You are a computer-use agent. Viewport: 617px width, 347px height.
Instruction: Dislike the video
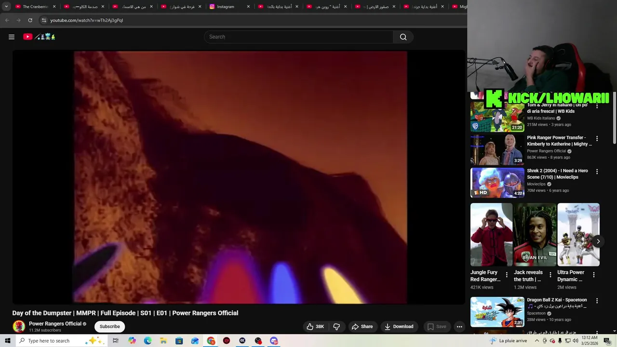pyautogui.click(x=336, y=326)
